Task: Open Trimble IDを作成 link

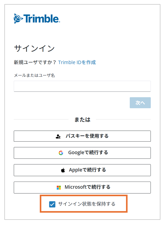Action: point(77,62)
